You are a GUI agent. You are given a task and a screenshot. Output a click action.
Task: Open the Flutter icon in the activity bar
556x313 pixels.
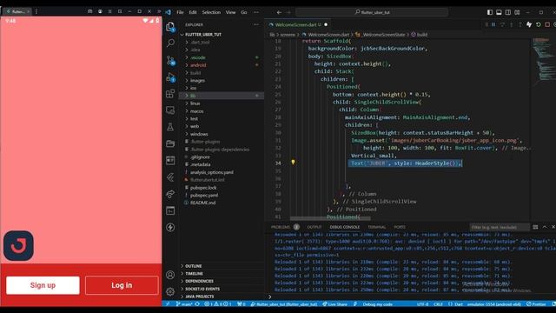coord(170,177)
